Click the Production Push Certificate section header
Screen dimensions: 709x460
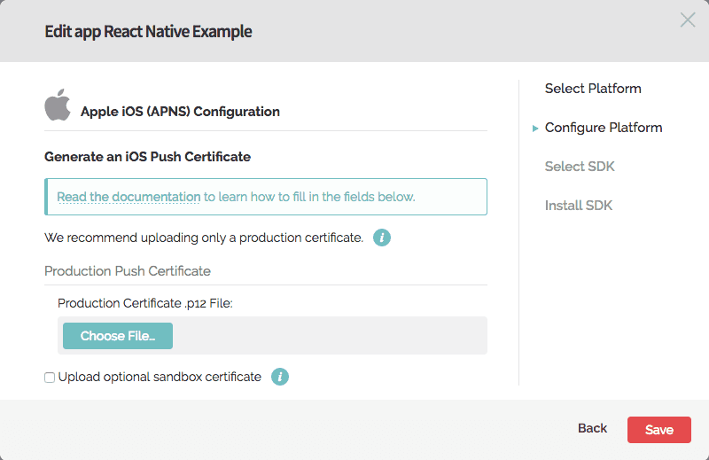(128, 271)
